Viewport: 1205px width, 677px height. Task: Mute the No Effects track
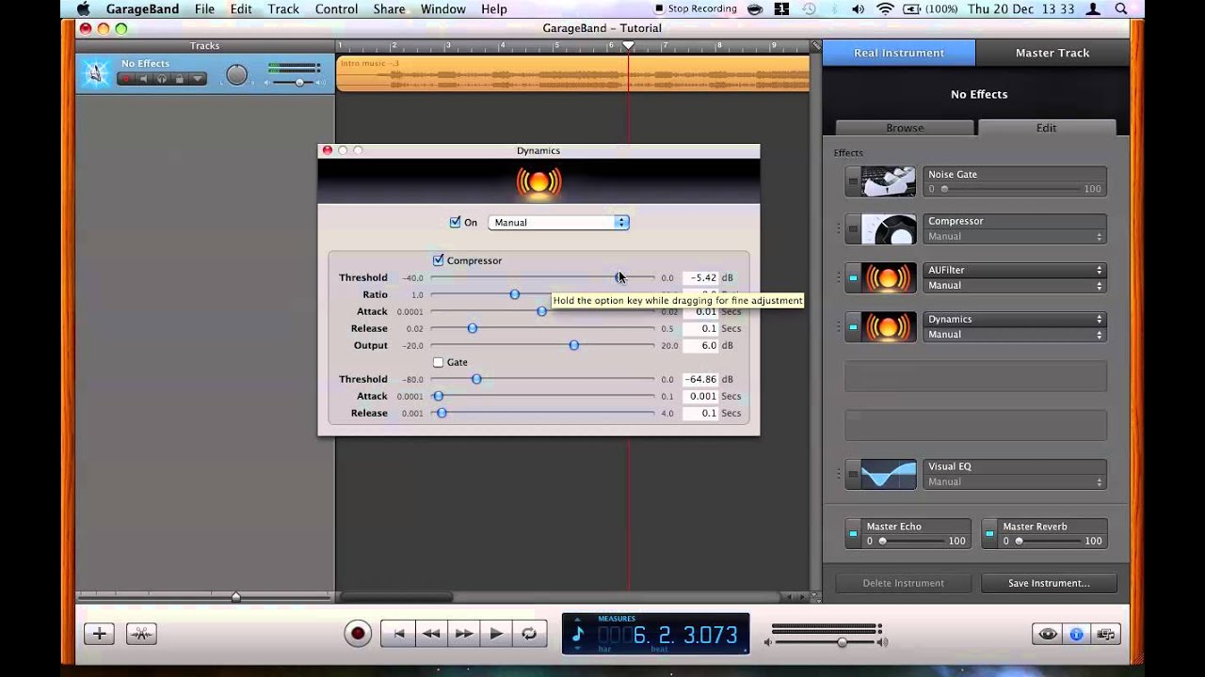tap(144, 79)
